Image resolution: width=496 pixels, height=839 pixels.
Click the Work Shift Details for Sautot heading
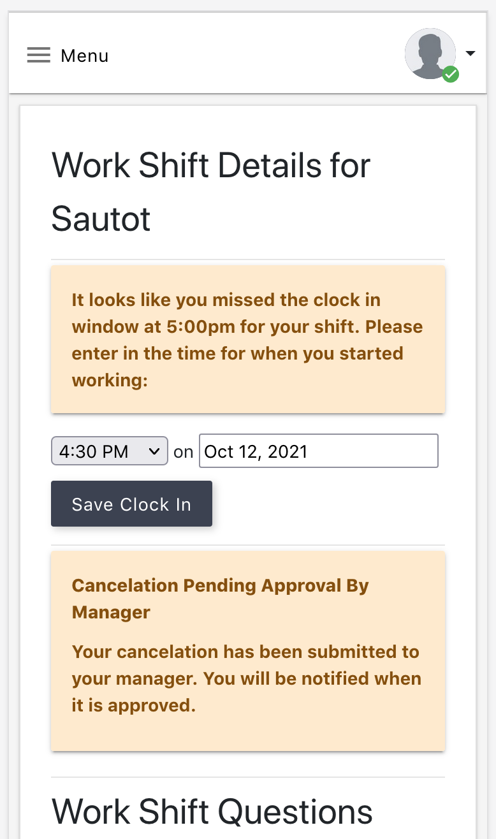click(x=211, y=192)
